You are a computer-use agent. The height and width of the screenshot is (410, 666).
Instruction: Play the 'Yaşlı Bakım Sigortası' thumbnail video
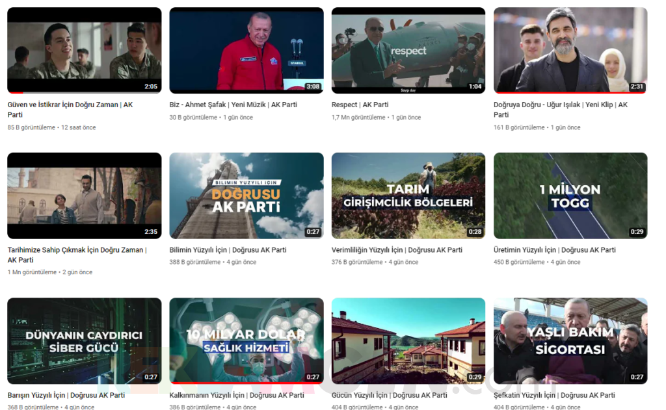coord(570,341)
